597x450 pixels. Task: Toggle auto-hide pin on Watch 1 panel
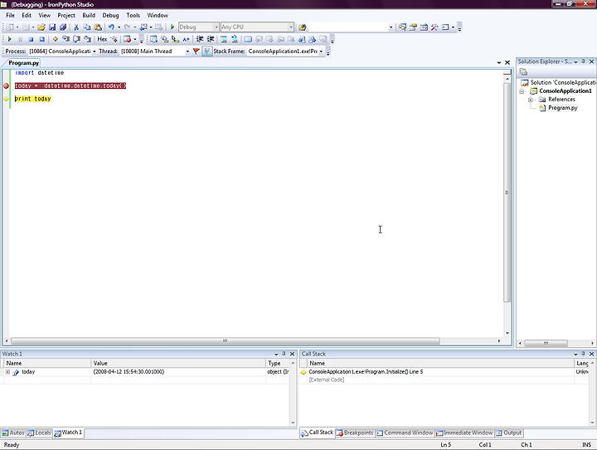[284, 354]
